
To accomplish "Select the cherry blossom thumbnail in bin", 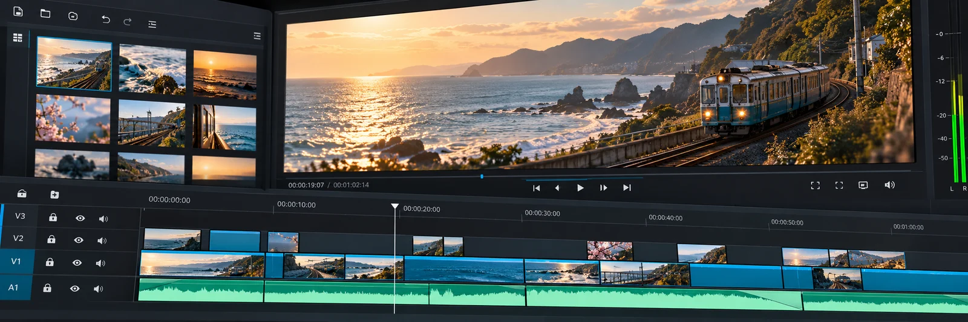I will [73, 118].
